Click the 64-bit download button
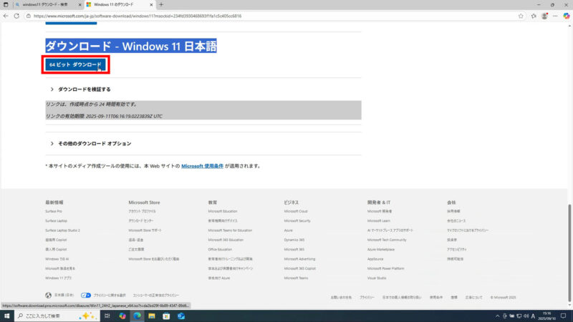The height and width of the screenshot is (322, 573). (x=75, y=64)
